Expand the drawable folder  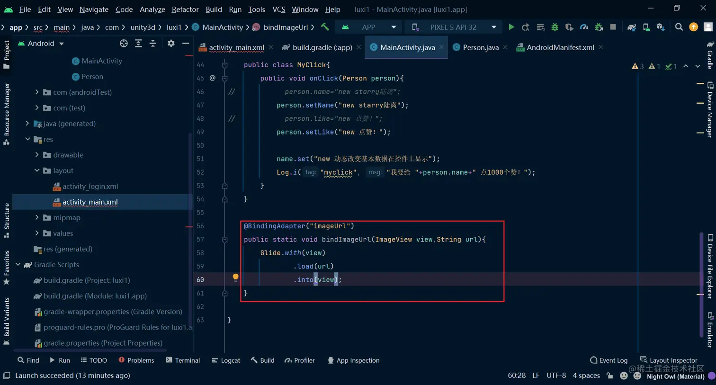37,154
